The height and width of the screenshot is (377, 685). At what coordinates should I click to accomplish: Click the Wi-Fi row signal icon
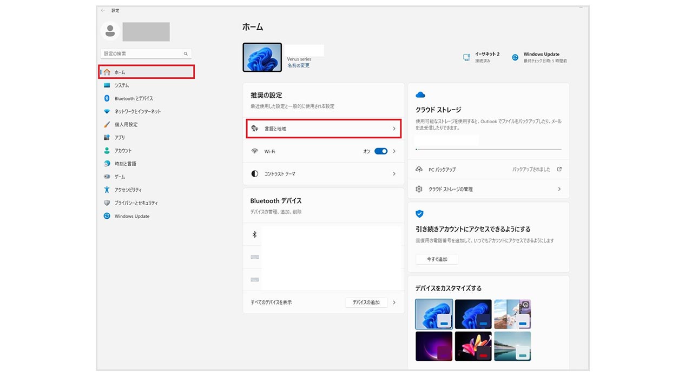tap(255, 151)
